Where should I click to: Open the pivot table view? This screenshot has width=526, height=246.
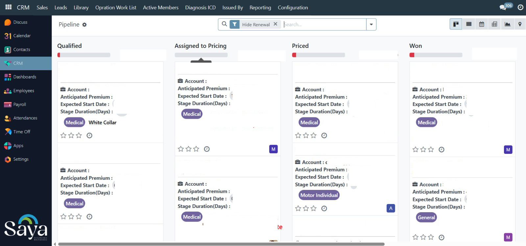494,24
